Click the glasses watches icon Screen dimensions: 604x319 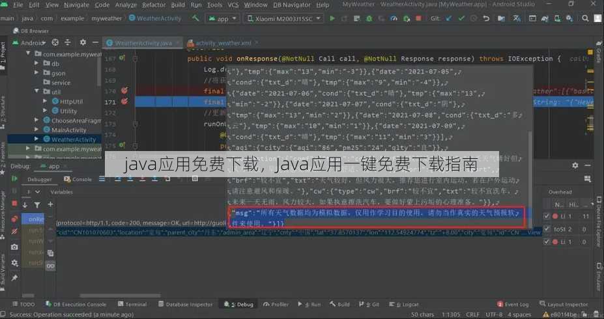(x=50, y=266)
